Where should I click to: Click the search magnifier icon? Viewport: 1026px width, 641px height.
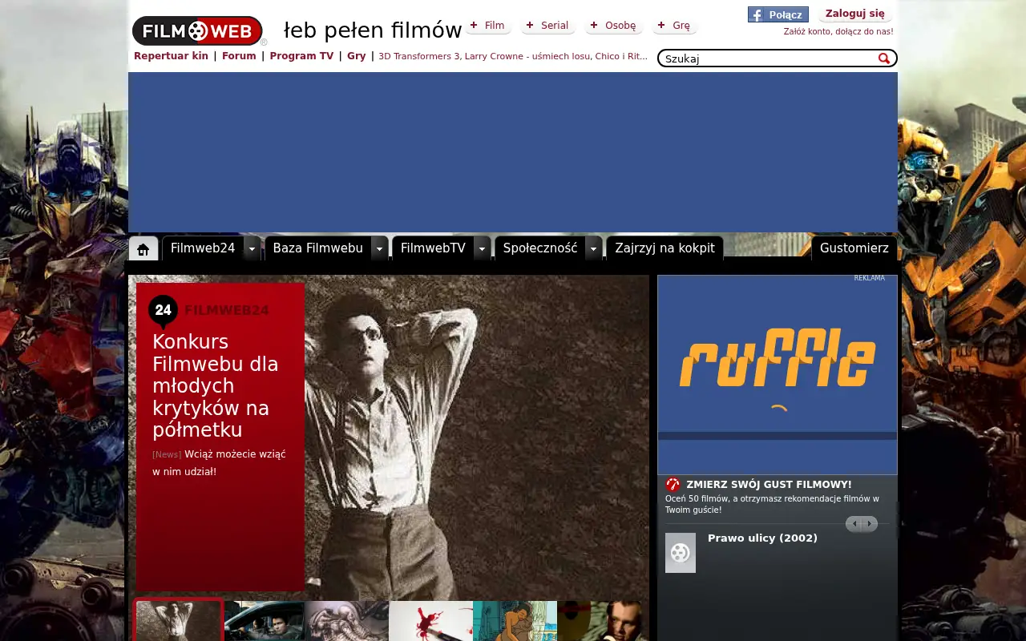(884, 58)
